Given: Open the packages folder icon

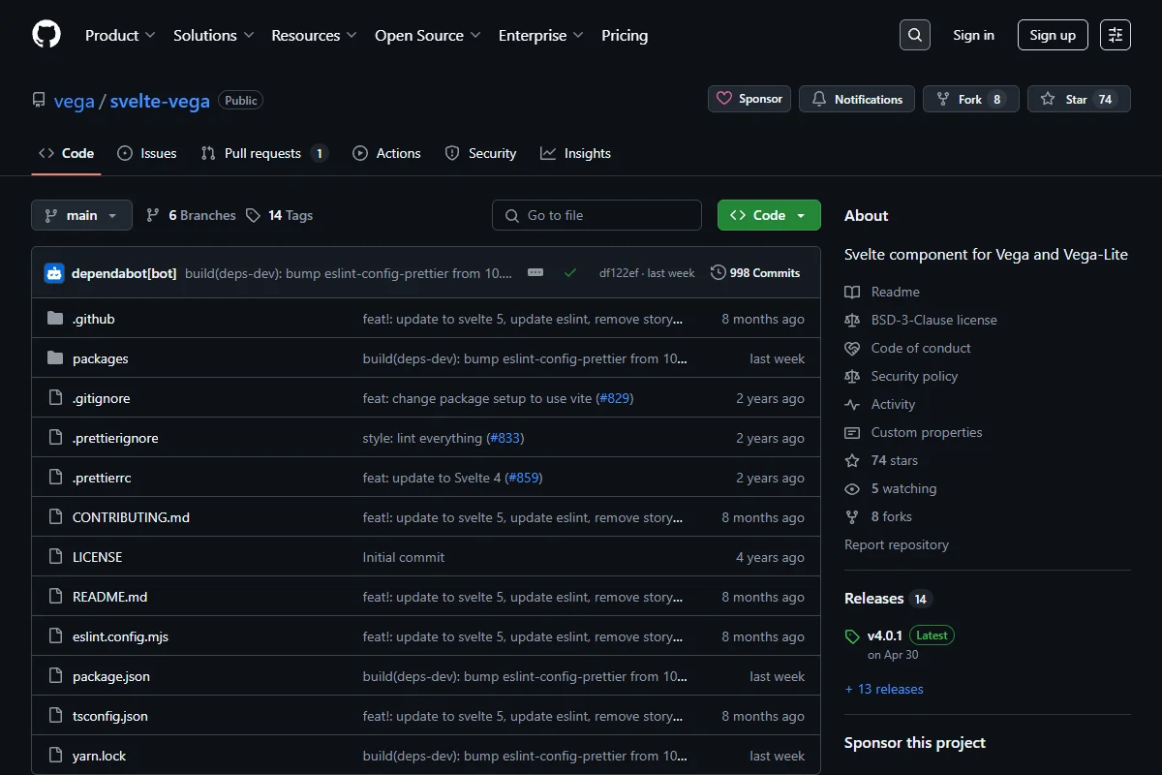Looking at the screenshot, I should (x=55, y=358).
